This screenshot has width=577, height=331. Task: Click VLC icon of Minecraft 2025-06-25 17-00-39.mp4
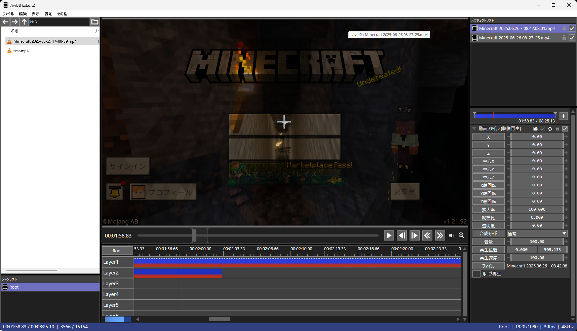click(9, 41)
